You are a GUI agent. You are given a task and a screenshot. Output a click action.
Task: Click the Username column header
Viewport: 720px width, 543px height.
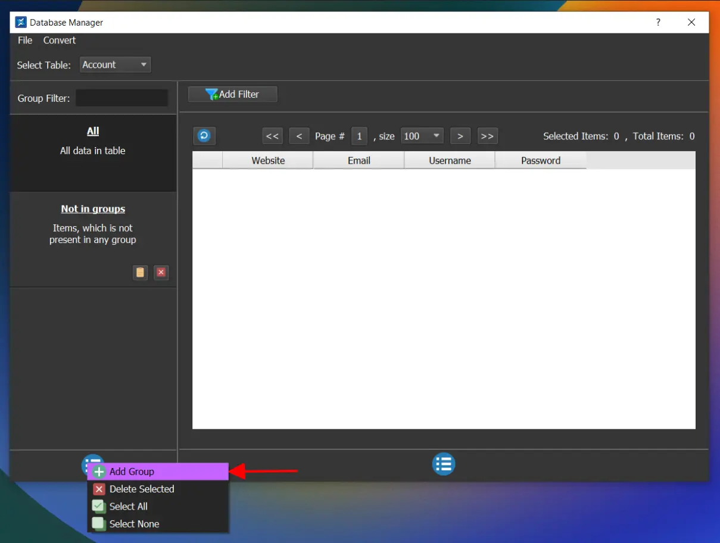pos(450,160)
